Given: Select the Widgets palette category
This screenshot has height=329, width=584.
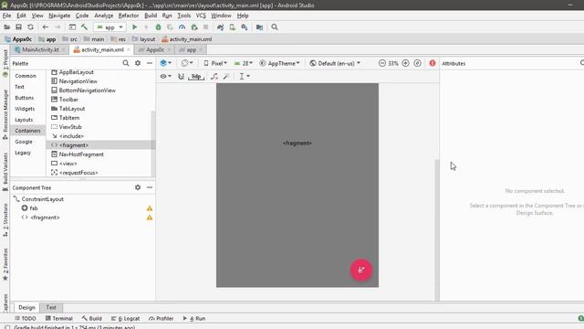Looking at the screenshot, I should tap(25, 109).
